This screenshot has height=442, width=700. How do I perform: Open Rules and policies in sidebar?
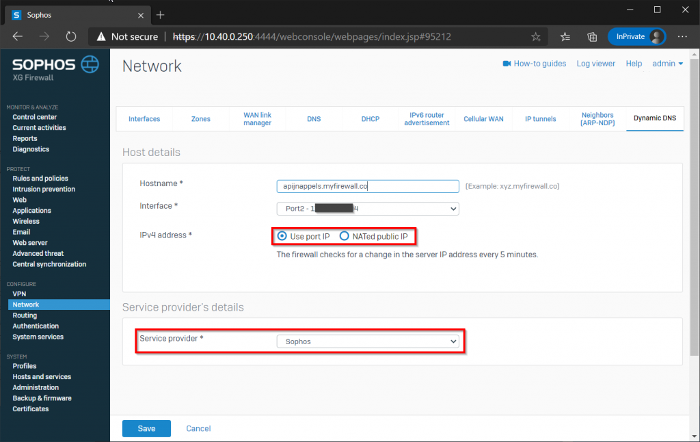click(x=40, y=179)
